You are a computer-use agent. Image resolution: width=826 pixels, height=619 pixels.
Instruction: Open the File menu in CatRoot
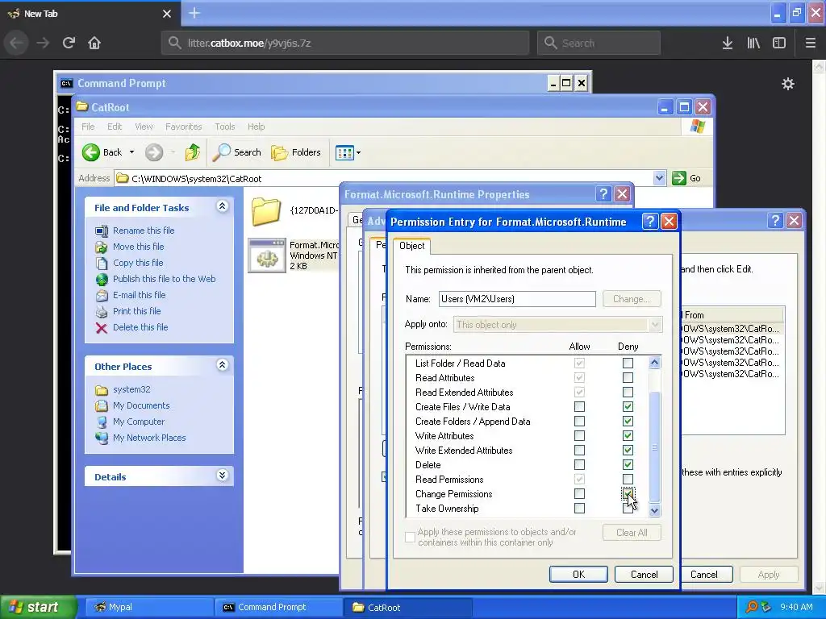(88, 127)
